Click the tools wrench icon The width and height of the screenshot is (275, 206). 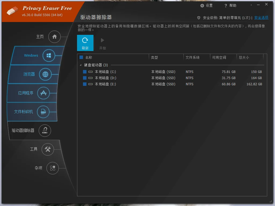coord(48,149)
